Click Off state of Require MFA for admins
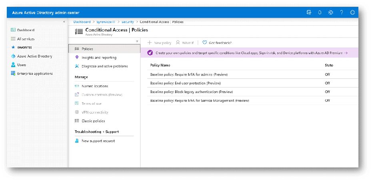372x181 pixels. point(327,74)
